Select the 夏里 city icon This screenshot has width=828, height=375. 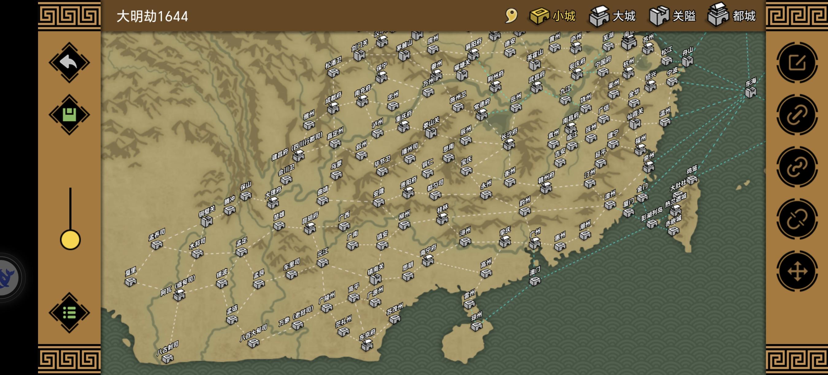(x=131, y=282)
